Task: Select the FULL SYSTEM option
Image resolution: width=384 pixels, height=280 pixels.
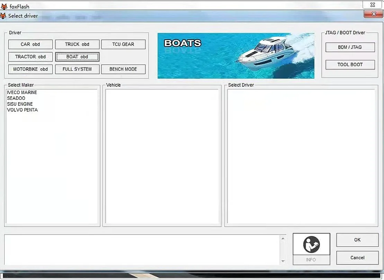Action: pos(77,69)
